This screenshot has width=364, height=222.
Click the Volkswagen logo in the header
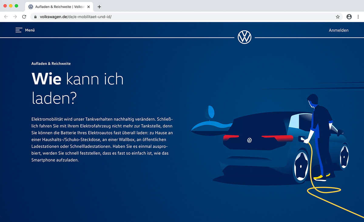(244, 37)
